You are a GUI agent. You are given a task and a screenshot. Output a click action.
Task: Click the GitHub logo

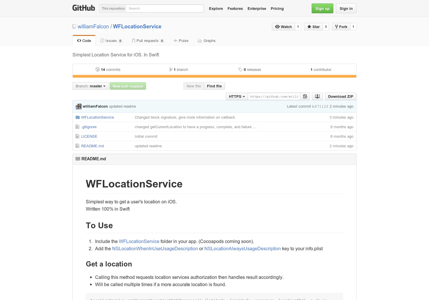[x=83, y=8]
